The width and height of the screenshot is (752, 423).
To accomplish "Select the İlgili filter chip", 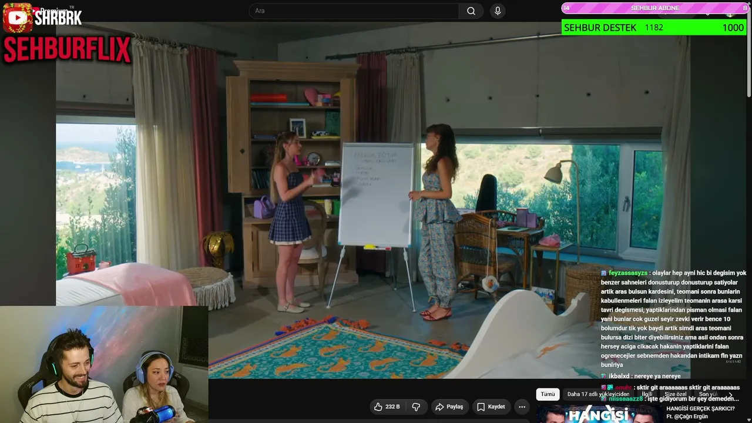I will 647,394.
